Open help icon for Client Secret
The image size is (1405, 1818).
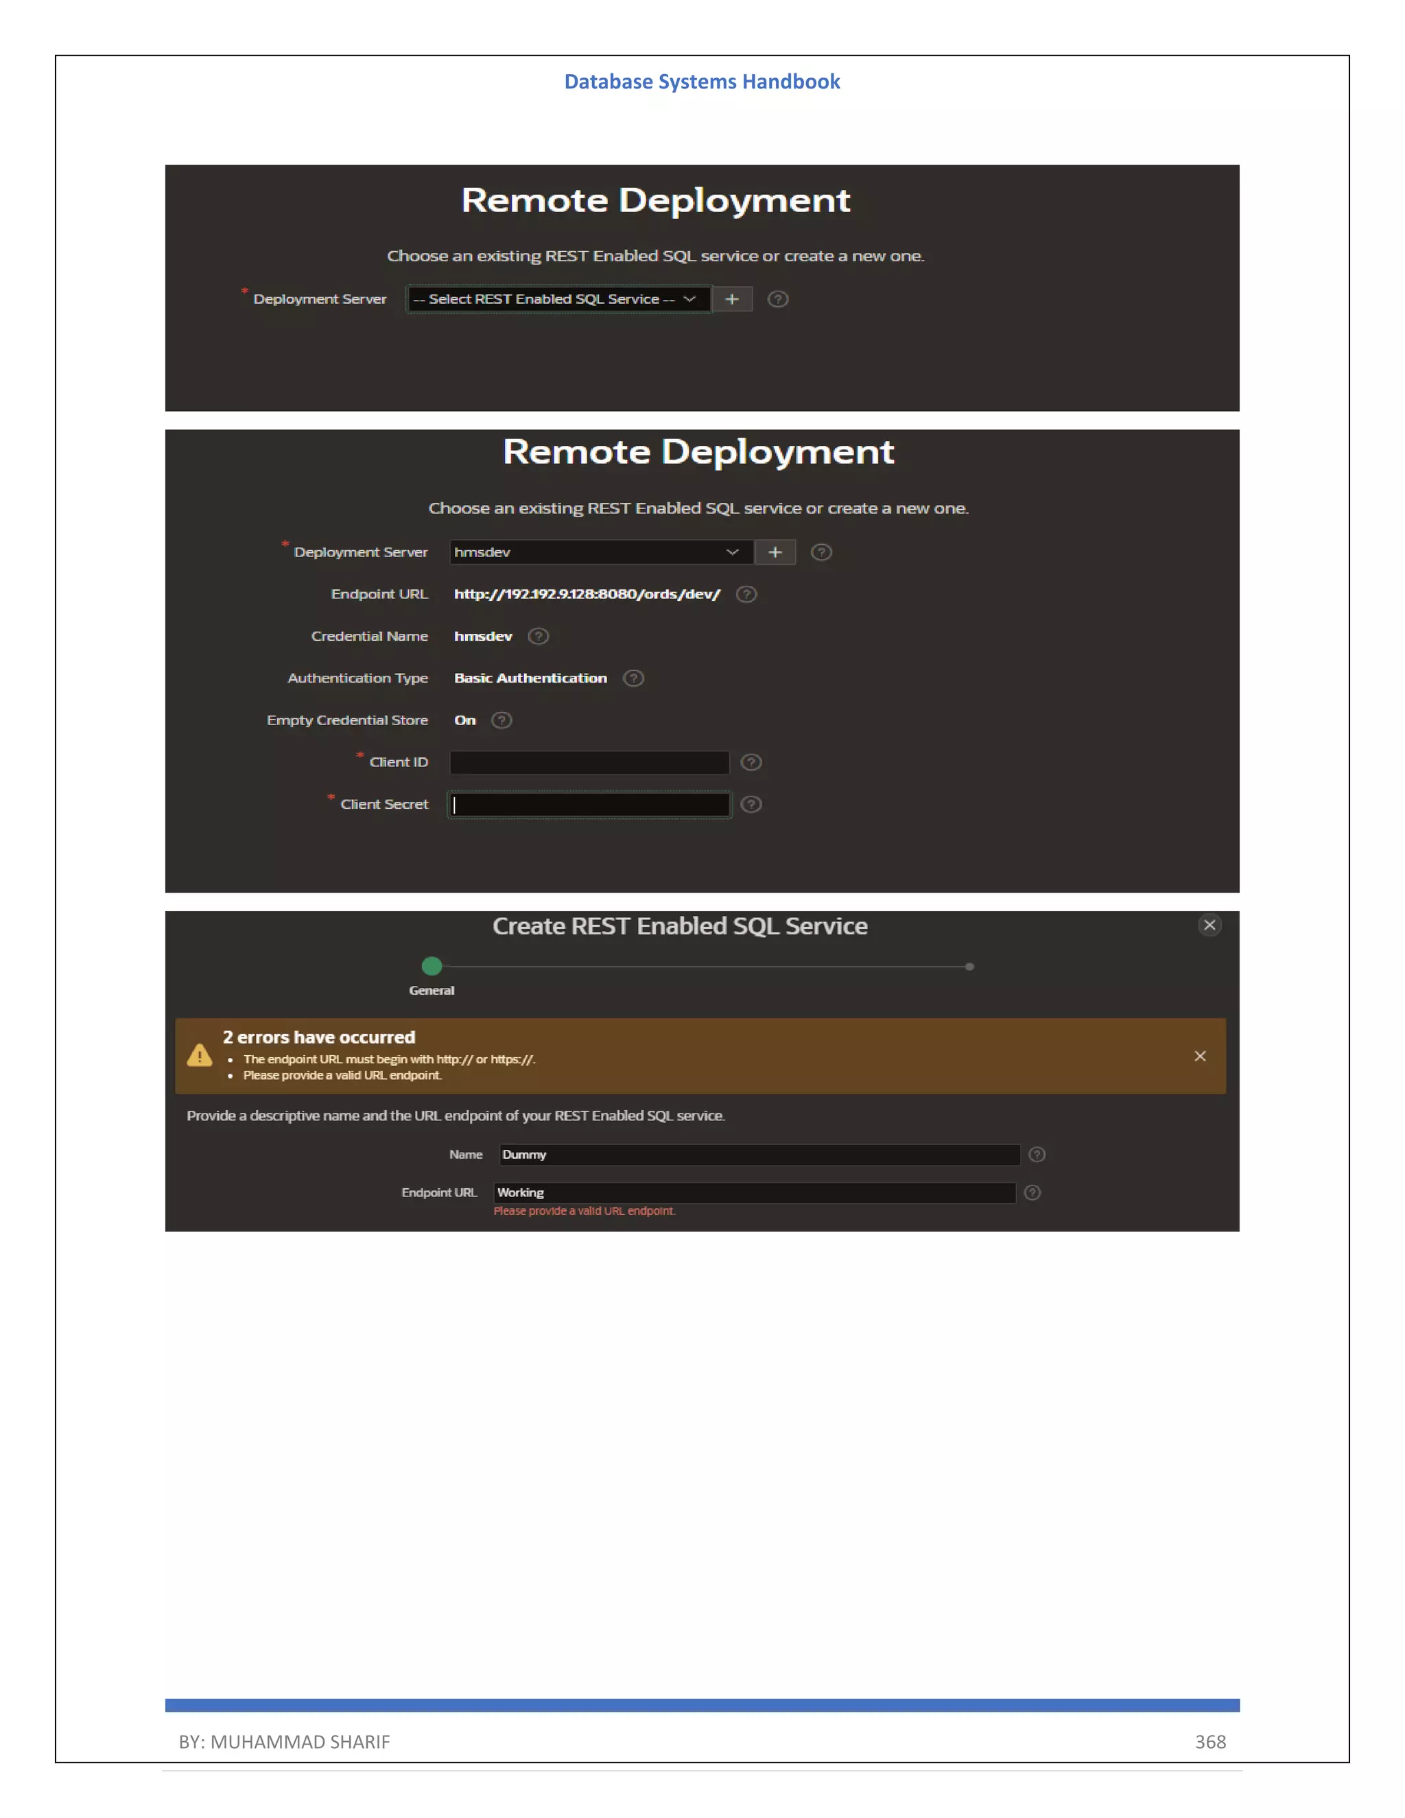[x=751, y=804]
